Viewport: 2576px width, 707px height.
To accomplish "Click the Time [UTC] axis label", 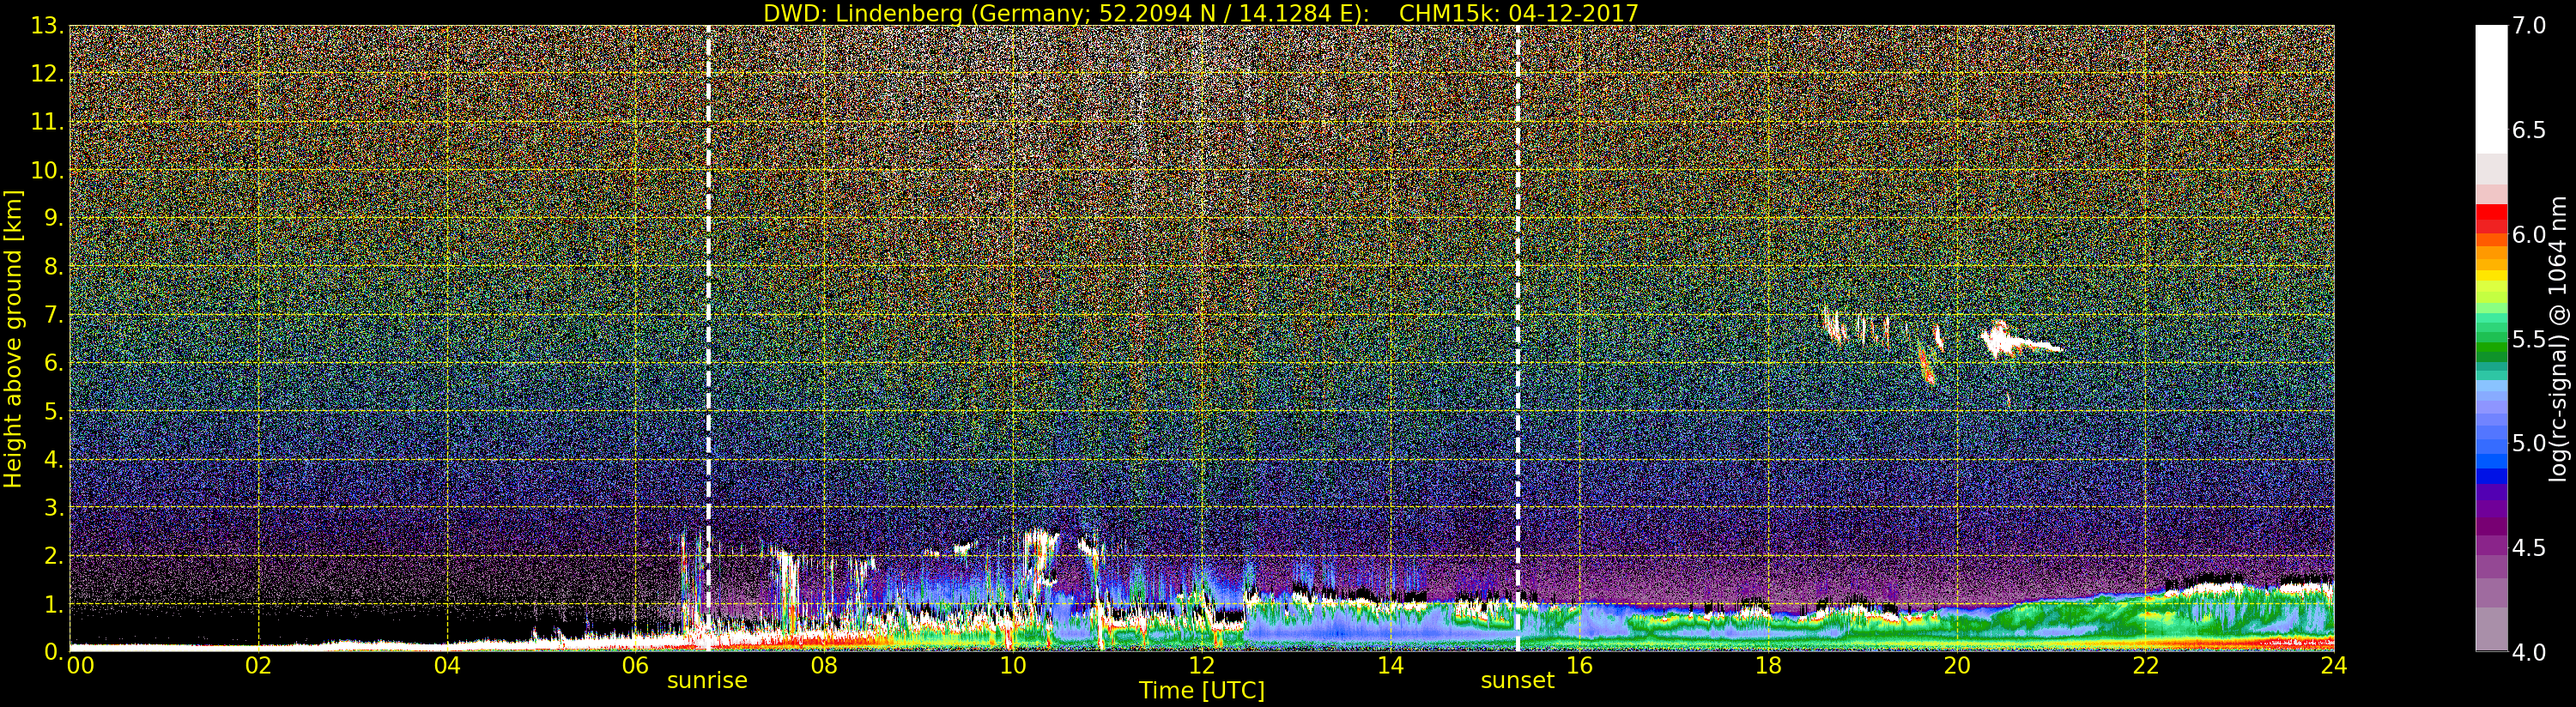I will [x=1201, y=691].
